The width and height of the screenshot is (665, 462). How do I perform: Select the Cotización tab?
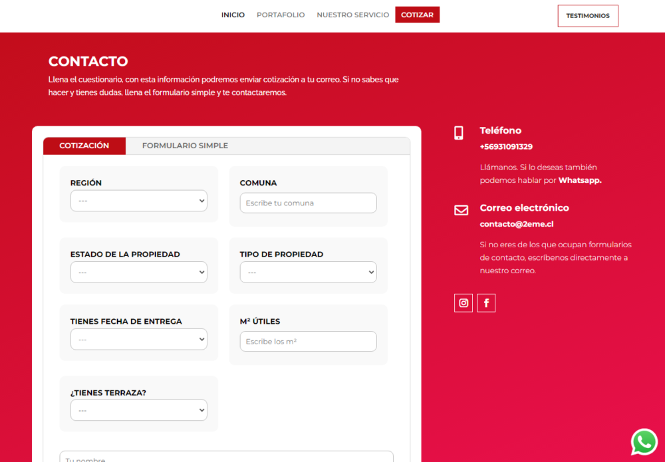point(84,146)
